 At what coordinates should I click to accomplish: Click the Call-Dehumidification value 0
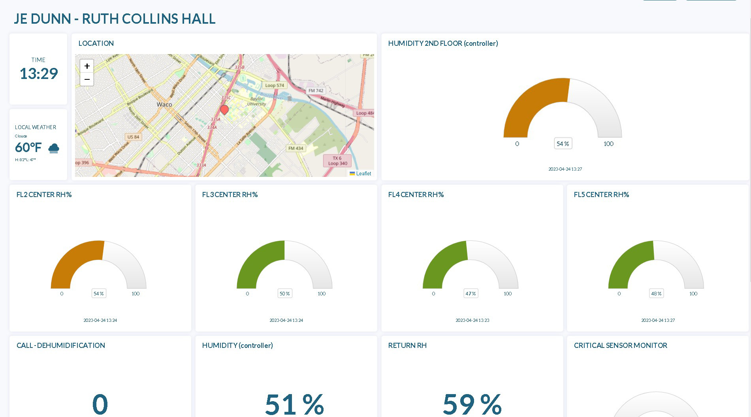(x=100, y=404)
